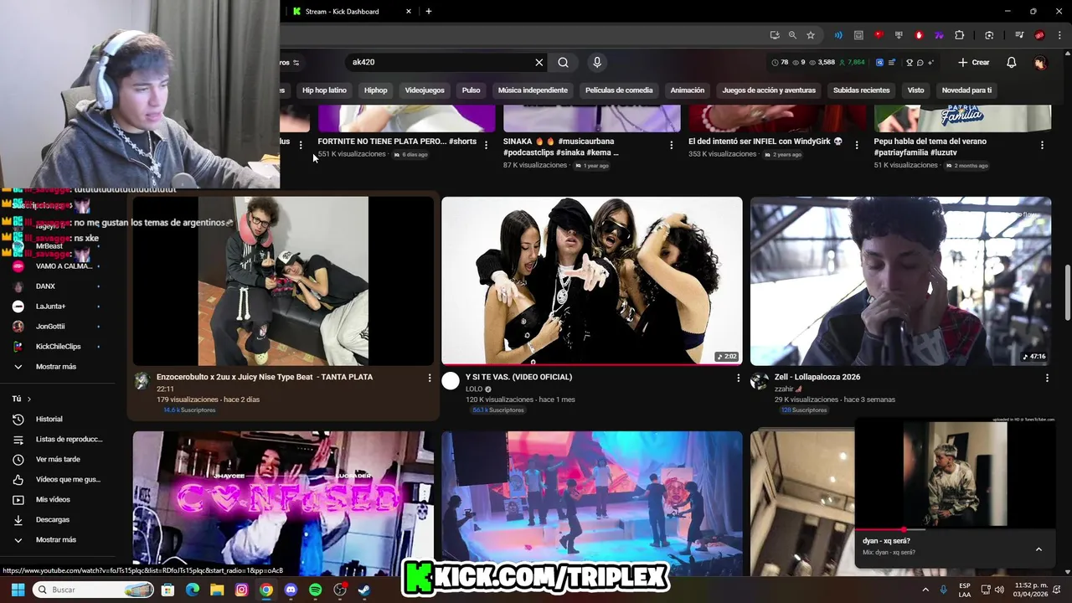
Task: Start voice search with microphone icon
Action: pyautogui.click(x=597, y=62)
